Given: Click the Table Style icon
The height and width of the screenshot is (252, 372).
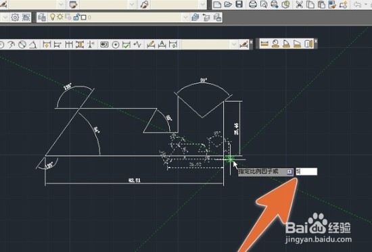Looking at the screenshot, I should 74,4.
